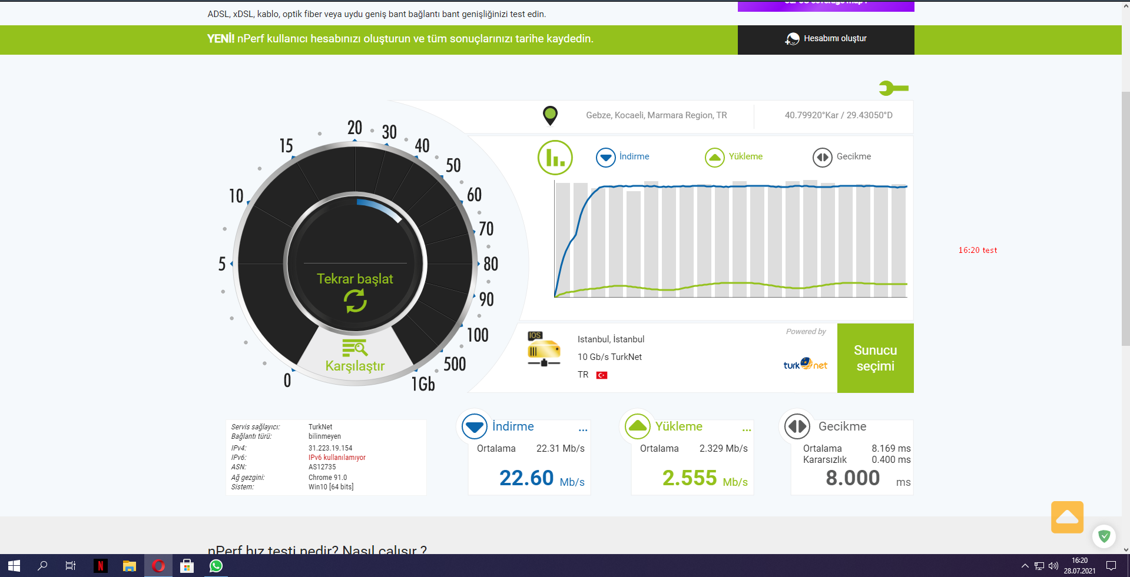
Task: Click the Yükleme upload result icon
Action: [x=638, y=426]
